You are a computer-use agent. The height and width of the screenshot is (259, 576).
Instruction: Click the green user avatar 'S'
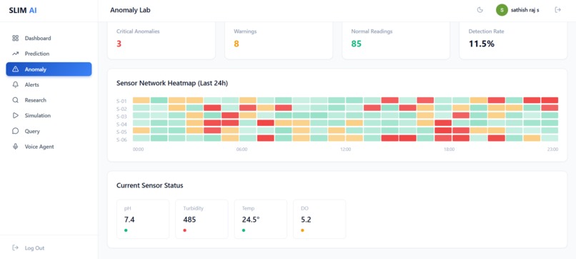[x=502, y=10]
